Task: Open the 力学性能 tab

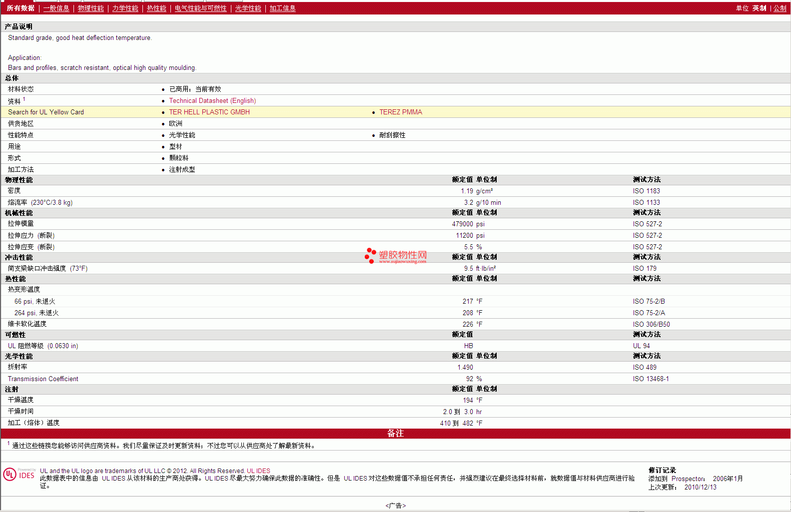Action: [x=125, y=8]
